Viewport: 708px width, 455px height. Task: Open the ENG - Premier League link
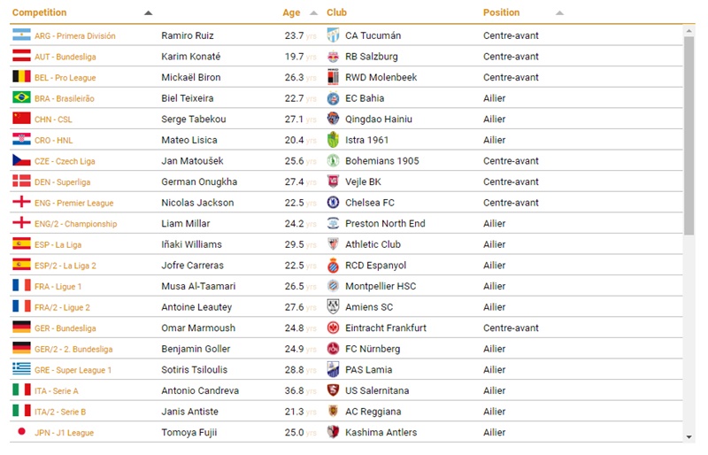pos(74,203)
